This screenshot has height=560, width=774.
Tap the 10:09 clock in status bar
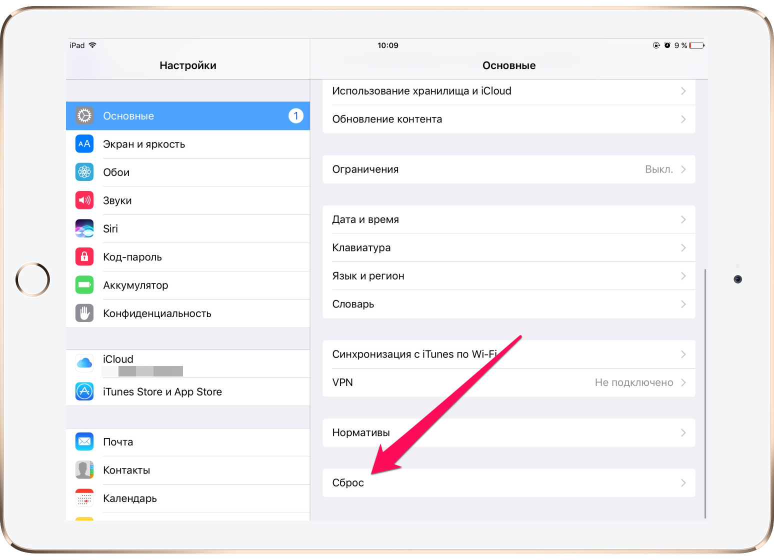[x=388, y=45]
